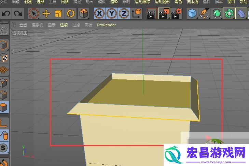The height and width of the screenshot is (166, 249).
Task: Click the magnet icon at sidebar bottom
Action: (4, 162)
